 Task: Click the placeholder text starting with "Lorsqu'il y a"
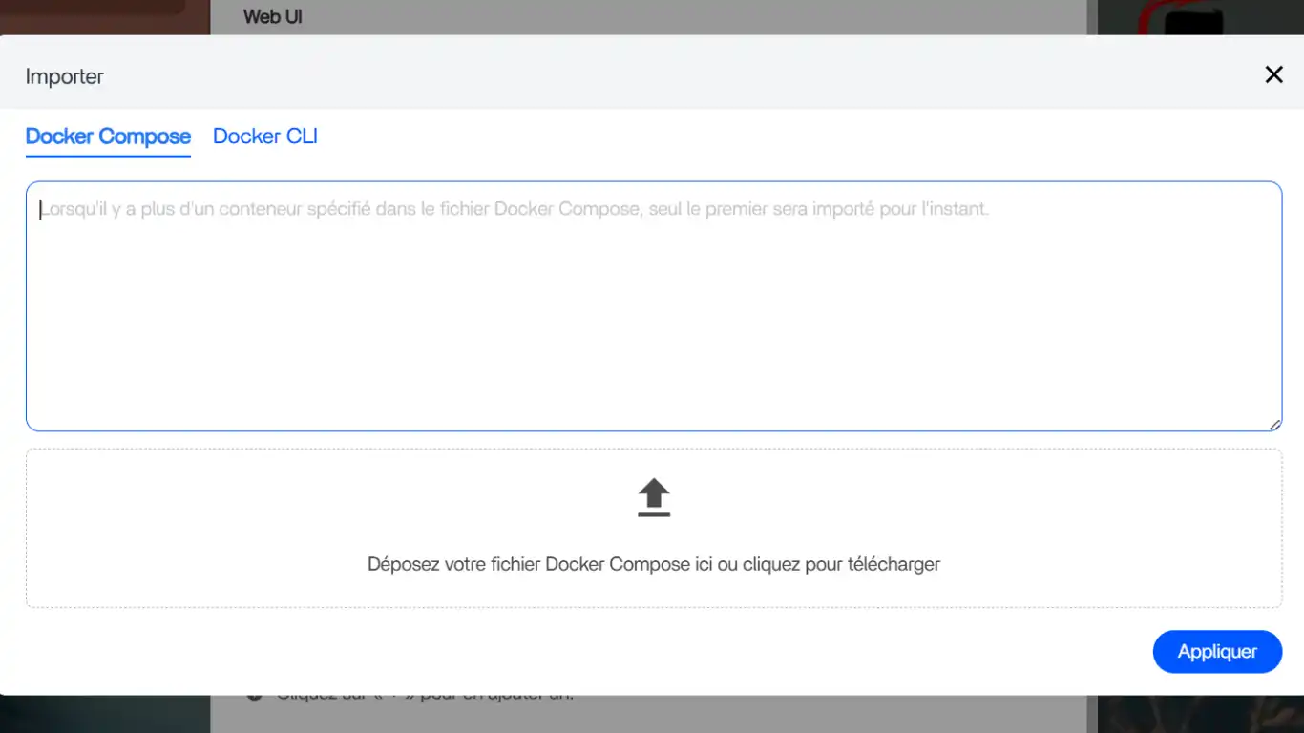pyautogui.click(x=515, y=209)
